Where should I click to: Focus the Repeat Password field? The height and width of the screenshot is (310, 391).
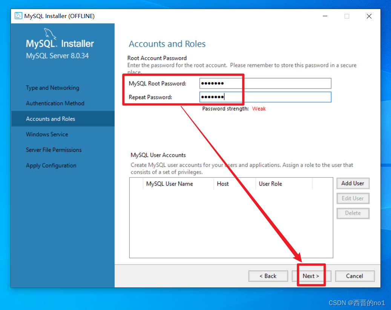point(265,97)
